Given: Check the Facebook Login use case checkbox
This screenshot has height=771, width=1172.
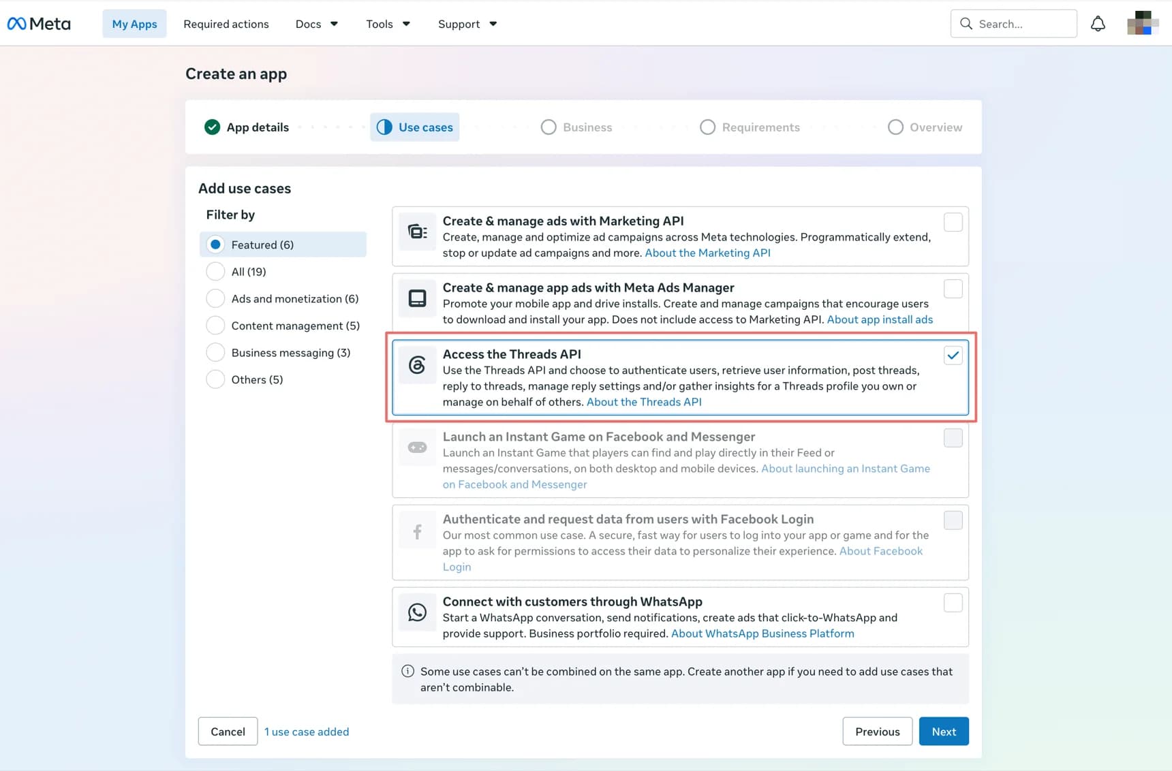Looking at the screenshot, I should point(953,520).
